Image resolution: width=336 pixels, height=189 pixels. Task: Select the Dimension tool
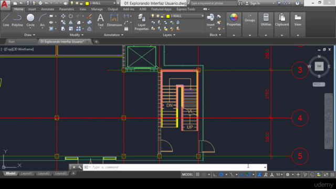(x=114, y=20)
